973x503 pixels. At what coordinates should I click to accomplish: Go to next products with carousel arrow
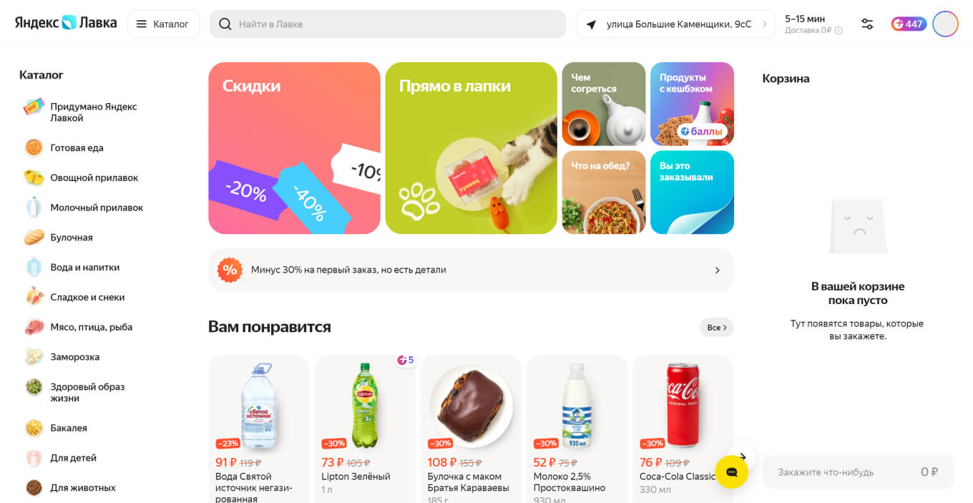point(743,456)
